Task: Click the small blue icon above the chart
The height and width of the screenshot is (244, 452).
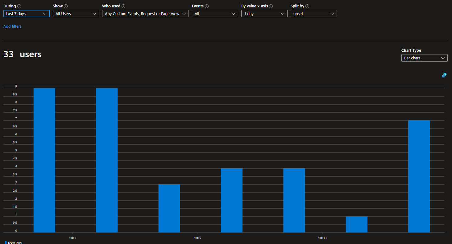Action: tap(444, 75)
